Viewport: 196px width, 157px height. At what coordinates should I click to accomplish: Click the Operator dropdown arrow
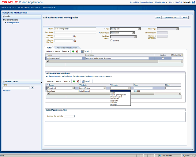coord(129,88)
